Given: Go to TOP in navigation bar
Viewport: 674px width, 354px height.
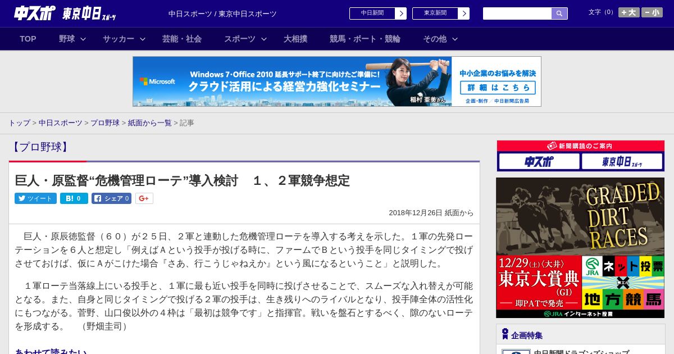Looking at the screenshot, I should 28,39.
